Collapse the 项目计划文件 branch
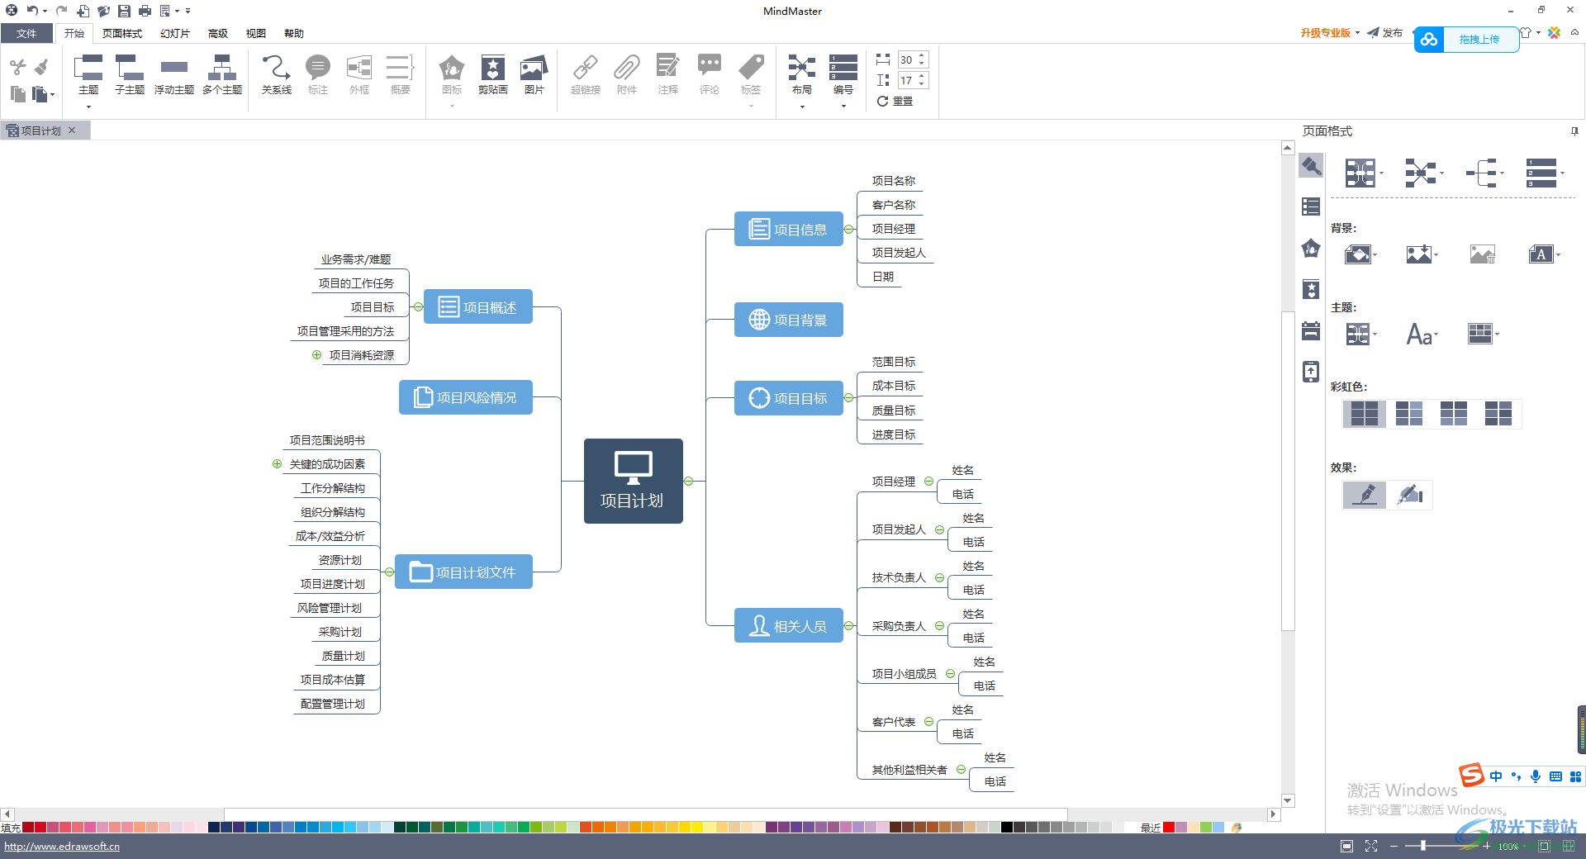 click(x=389, y=572)
